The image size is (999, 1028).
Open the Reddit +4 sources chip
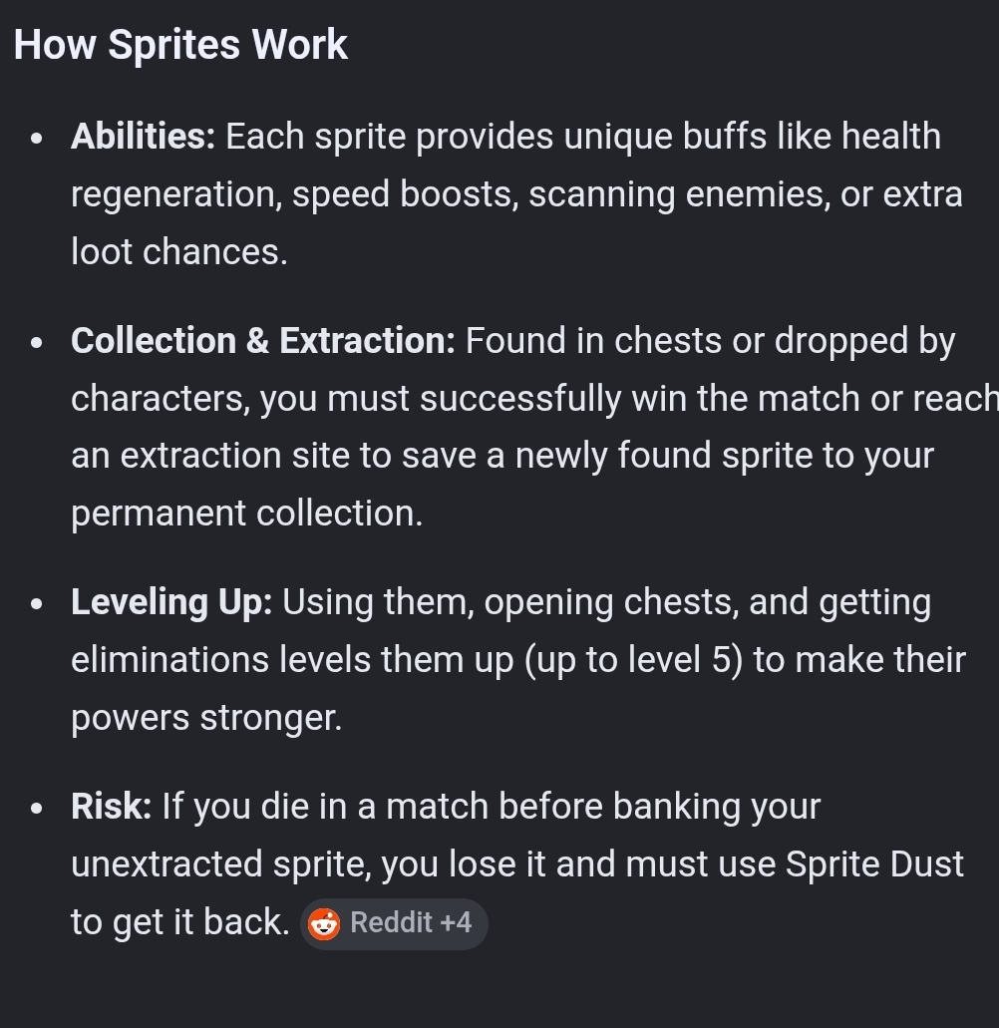click(394, 923)
